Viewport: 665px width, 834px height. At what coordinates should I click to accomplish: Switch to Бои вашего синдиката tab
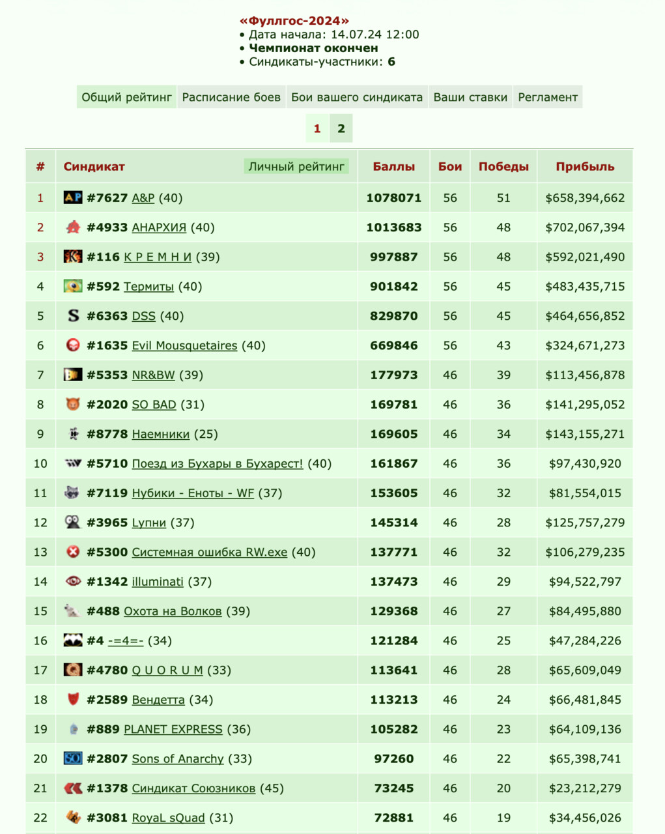pyautogui.click(x=357, y=97)
